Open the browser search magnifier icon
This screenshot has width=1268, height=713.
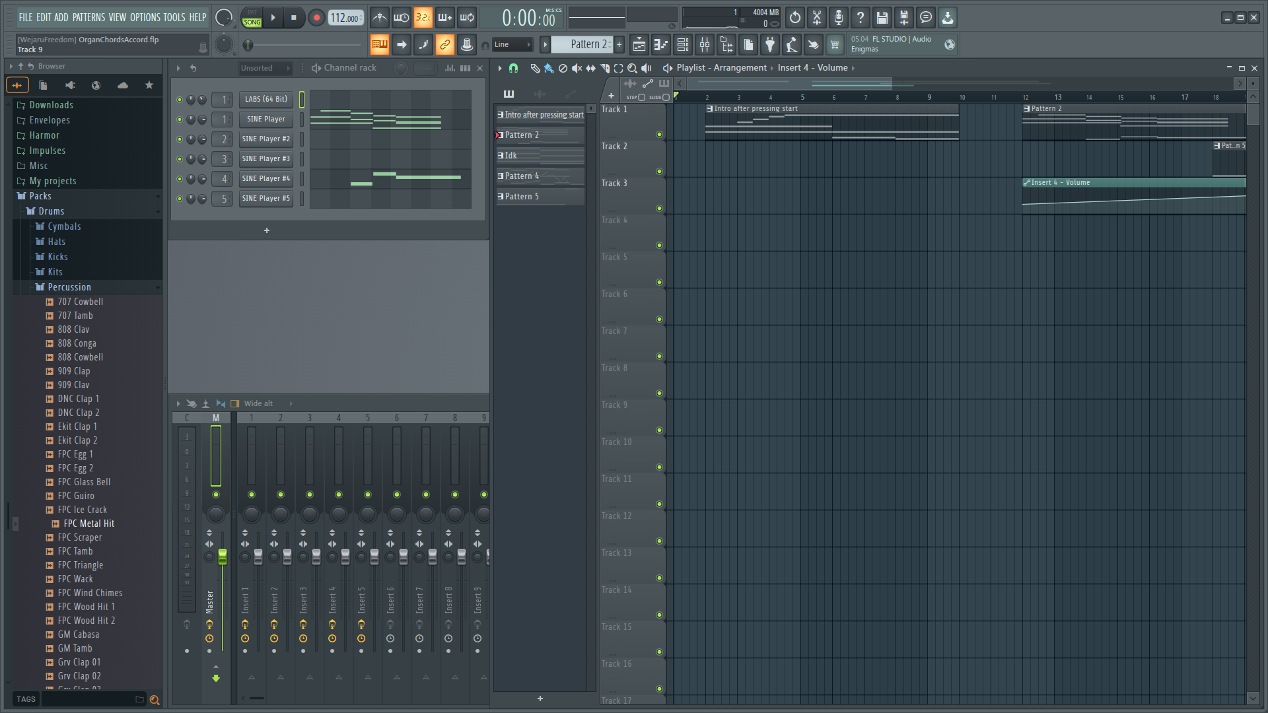click(155, 700)
